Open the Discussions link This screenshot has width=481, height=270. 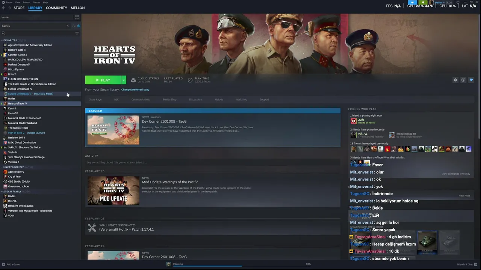point(196,99)
